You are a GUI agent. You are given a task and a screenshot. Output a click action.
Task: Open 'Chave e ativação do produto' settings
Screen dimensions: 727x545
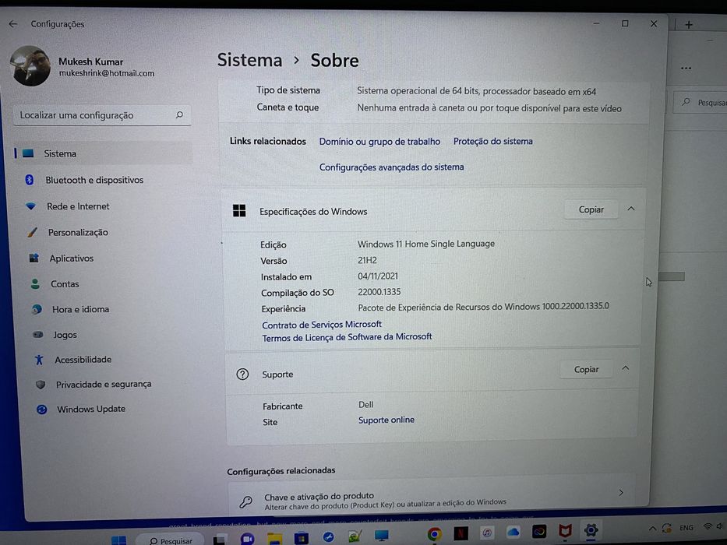[431, 498]
